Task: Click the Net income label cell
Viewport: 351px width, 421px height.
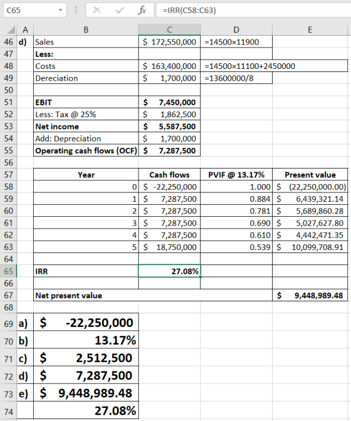Action: [86, 127]
